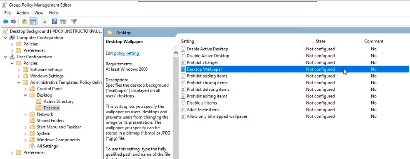Expand Preferences under User Configuration
The width and height of the screenshot is (410, 159).
12,152
